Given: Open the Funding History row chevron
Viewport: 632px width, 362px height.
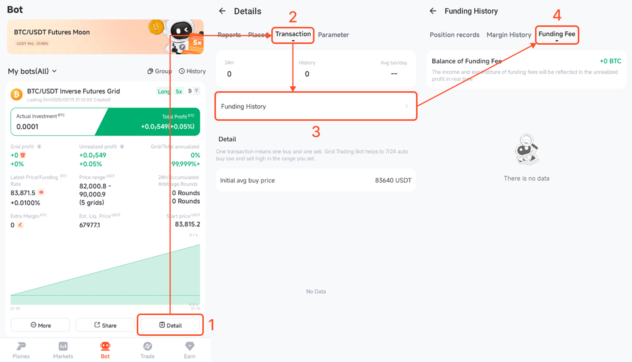Looking at the screenshot, I should (407, 106).
